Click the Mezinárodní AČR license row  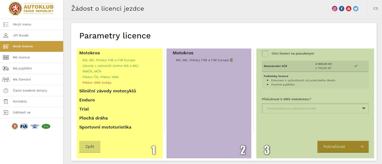click(x=315, y=66)
